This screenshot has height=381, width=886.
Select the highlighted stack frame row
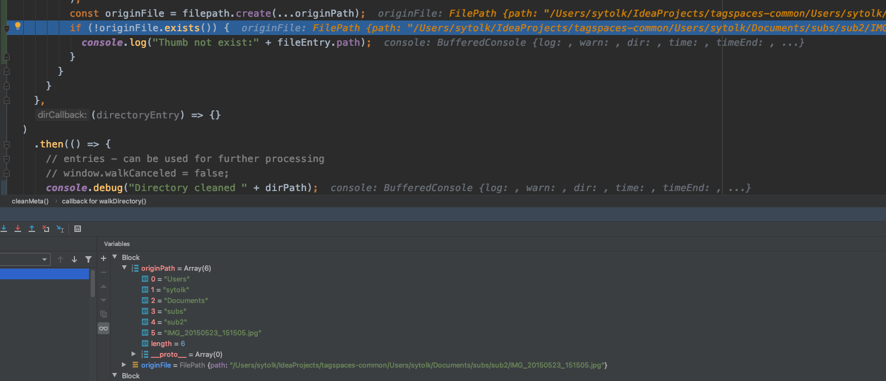[x=44, y=274]
